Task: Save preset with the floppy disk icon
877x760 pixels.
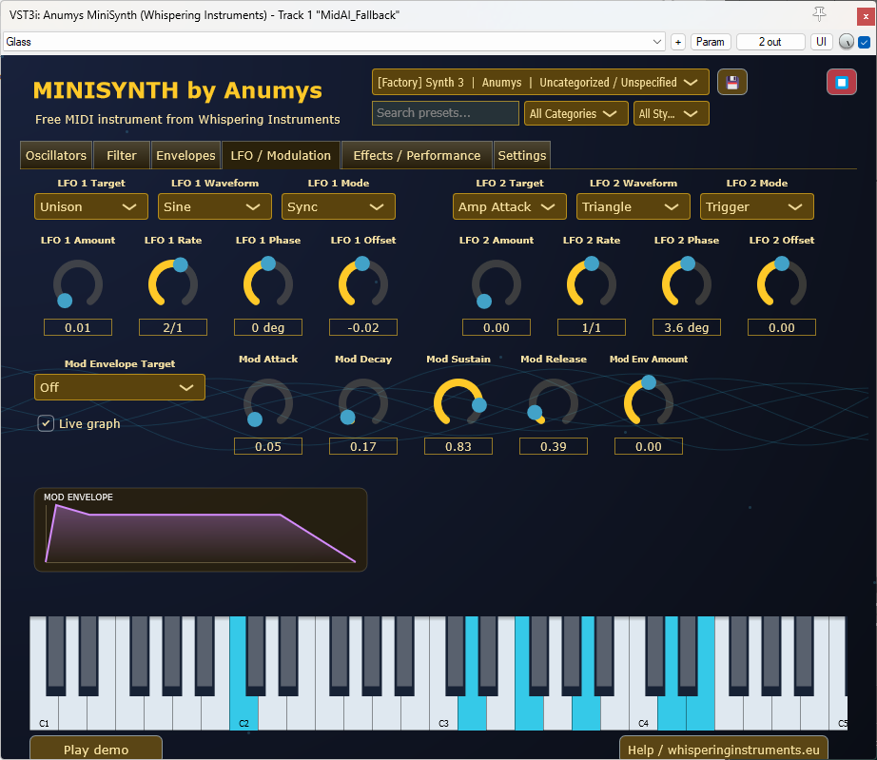Action: (732, 82)
